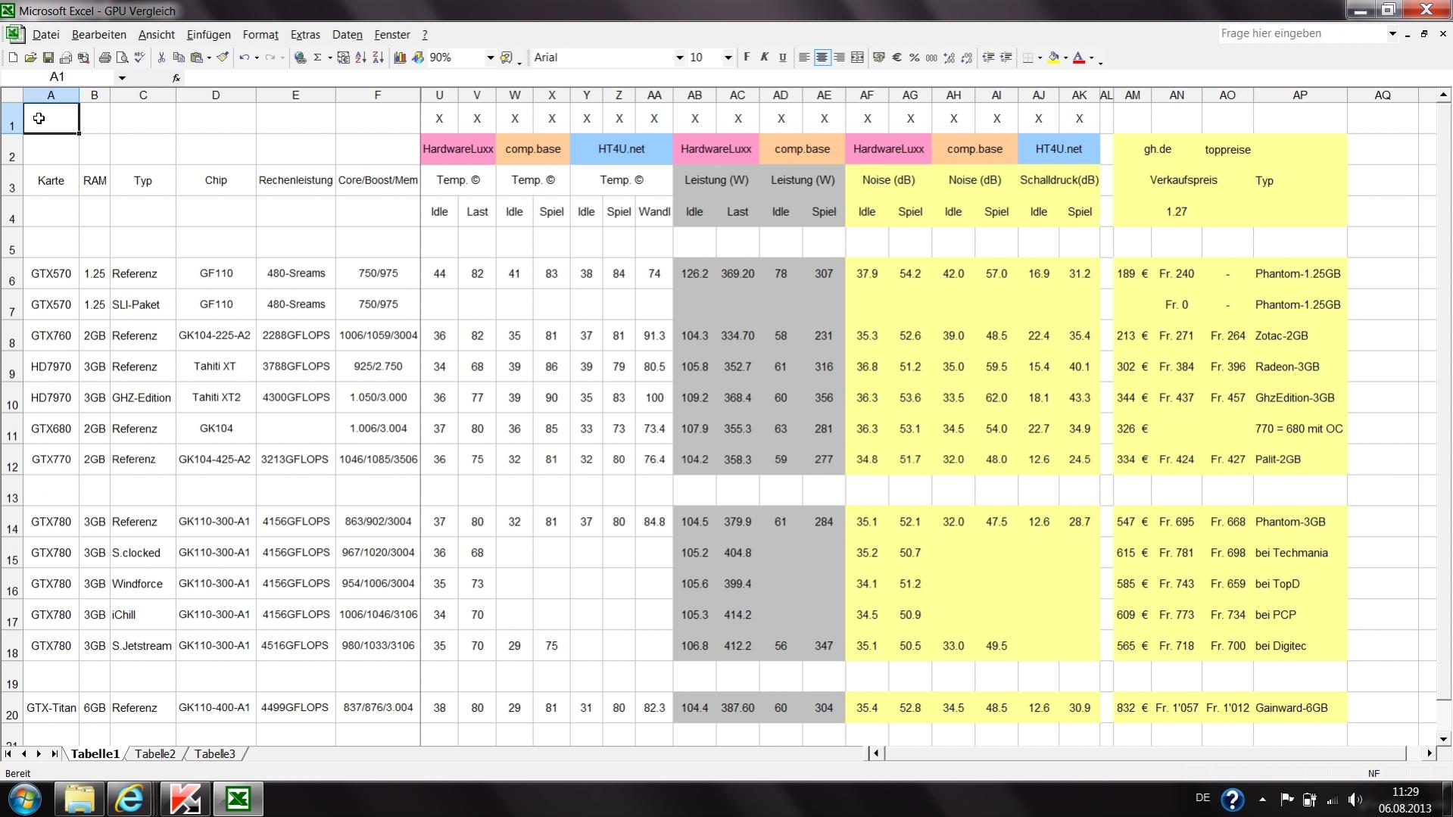Cut the selection with the scissors icon
Screen dimensions: 1453x817
pyautogui.click(x=161, y=58)
